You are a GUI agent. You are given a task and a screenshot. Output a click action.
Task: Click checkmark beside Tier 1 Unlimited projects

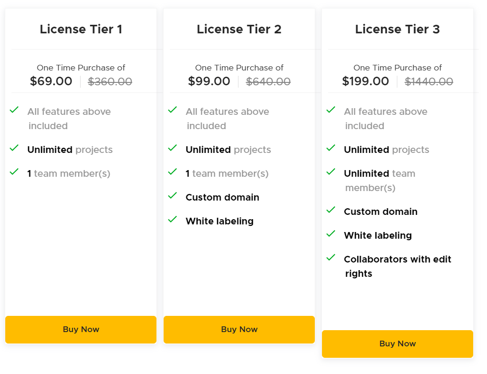point(14,148)
